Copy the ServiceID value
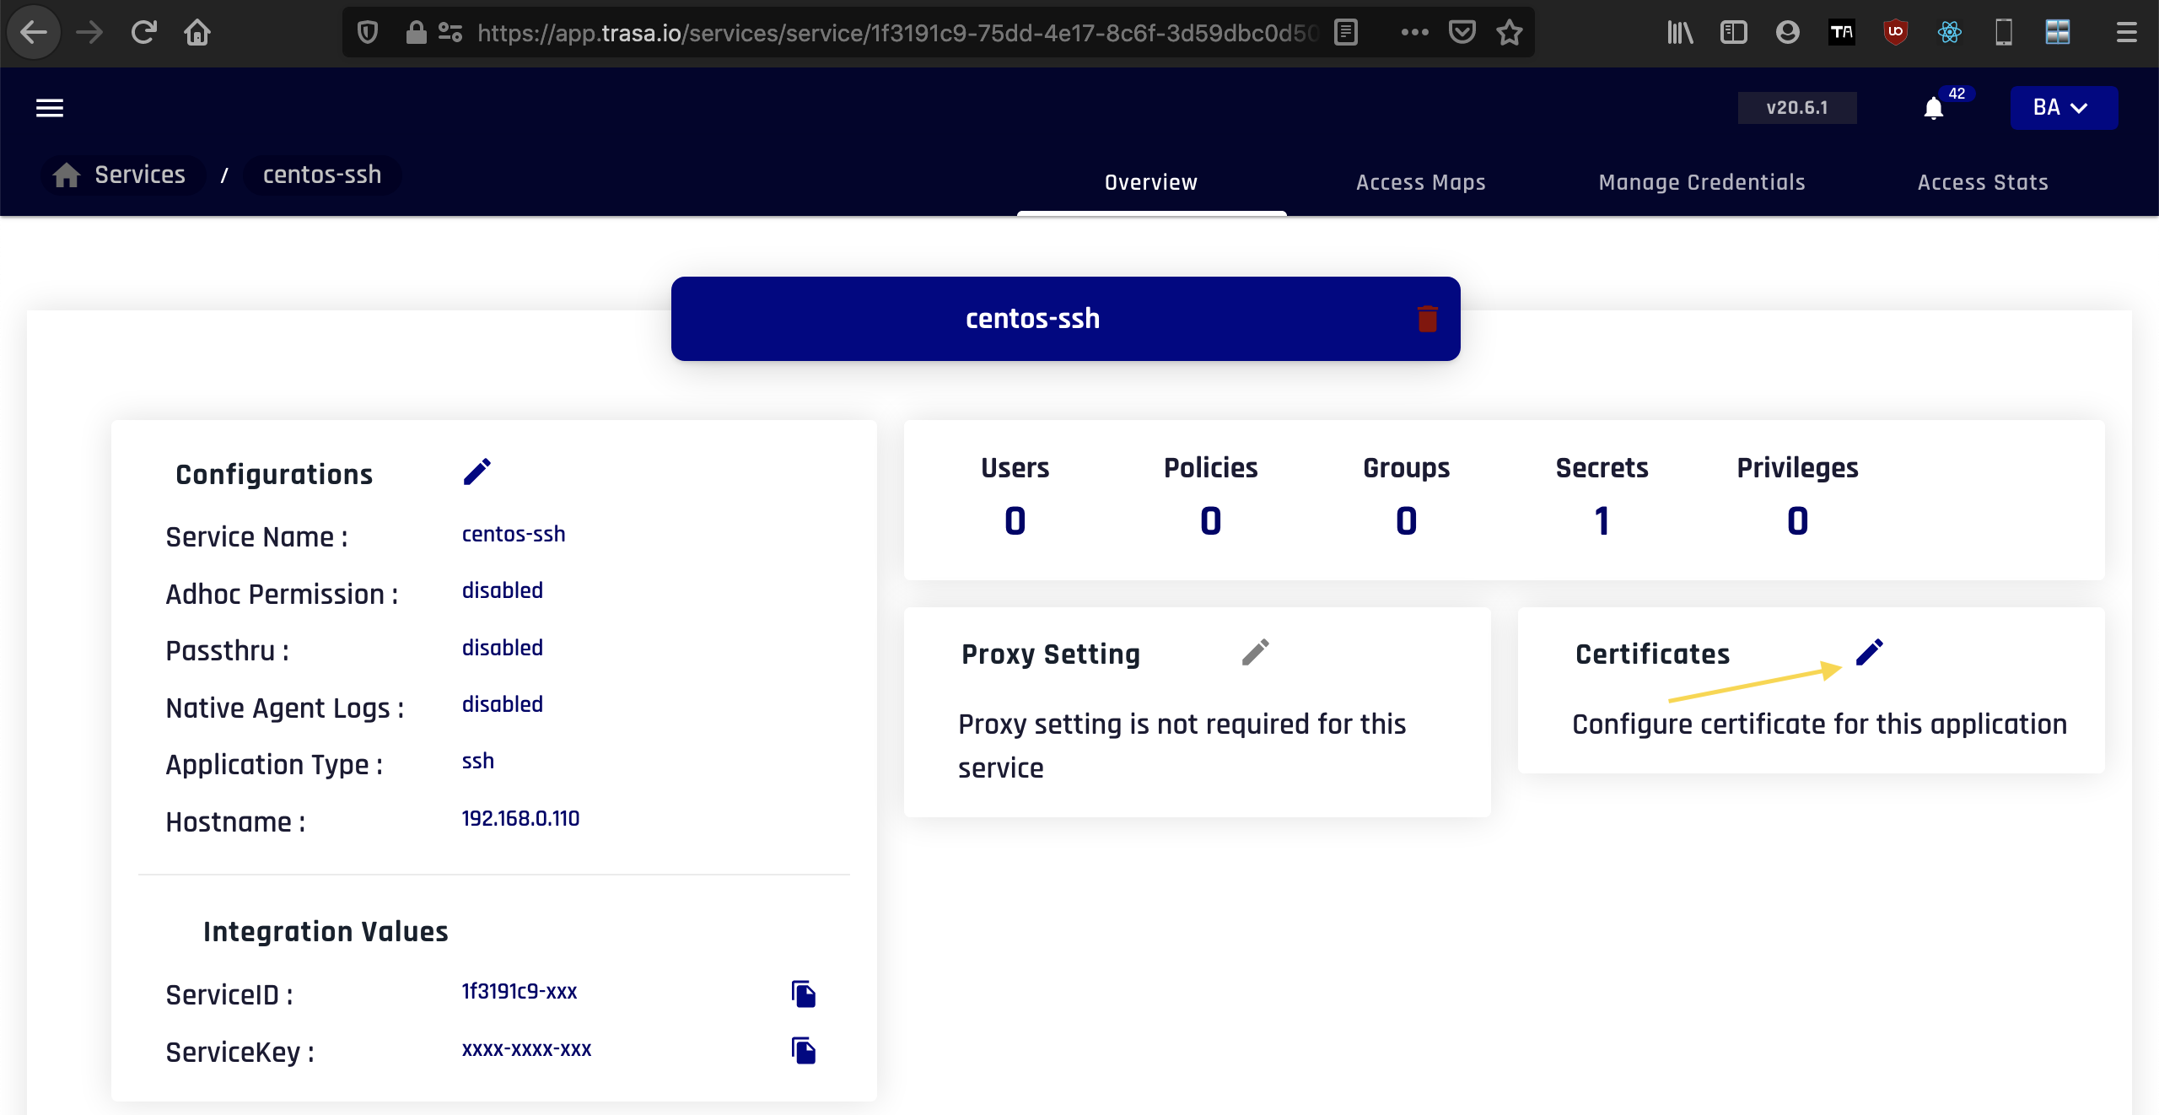Viewport: 2159px width, 1115px height. pyautogui.click(x=803, y=994)
